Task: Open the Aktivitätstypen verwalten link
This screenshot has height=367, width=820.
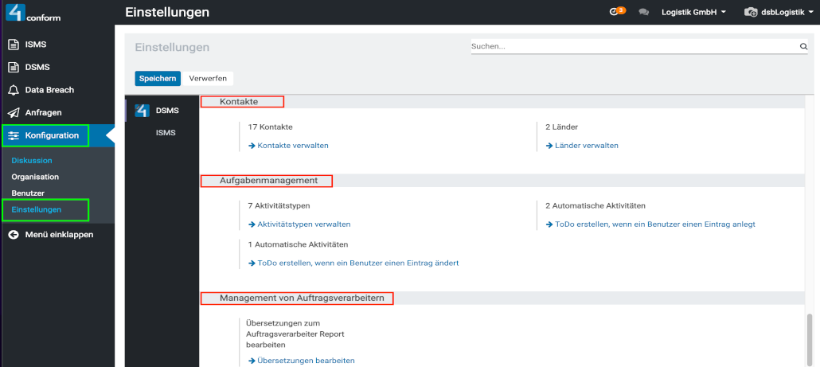Action: coord(303,224)
